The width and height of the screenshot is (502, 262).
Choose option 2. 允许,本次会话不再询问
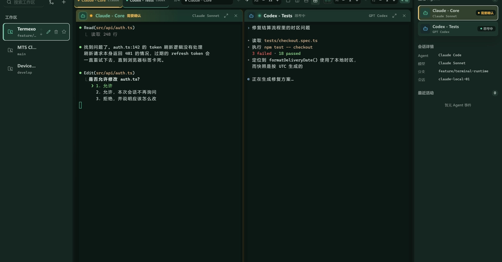click(126, 92)
